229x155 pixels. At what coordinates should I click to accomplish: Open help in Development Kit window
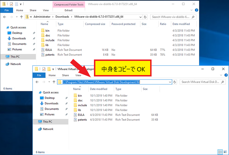[x=226, y=75]
